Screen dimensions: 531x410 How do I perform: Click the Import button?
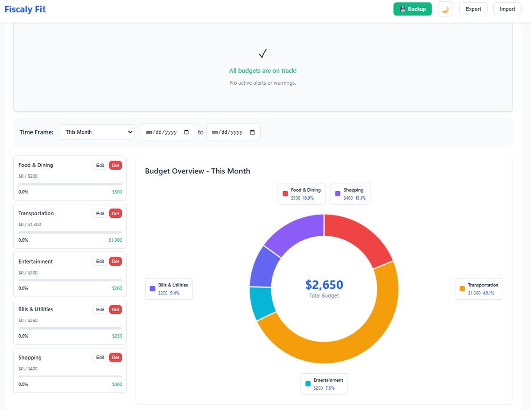tap(507, 8)
